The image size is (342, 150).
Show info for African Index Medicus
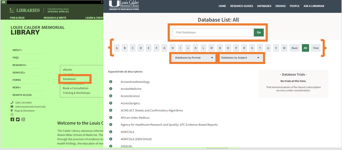click(111, 117)
